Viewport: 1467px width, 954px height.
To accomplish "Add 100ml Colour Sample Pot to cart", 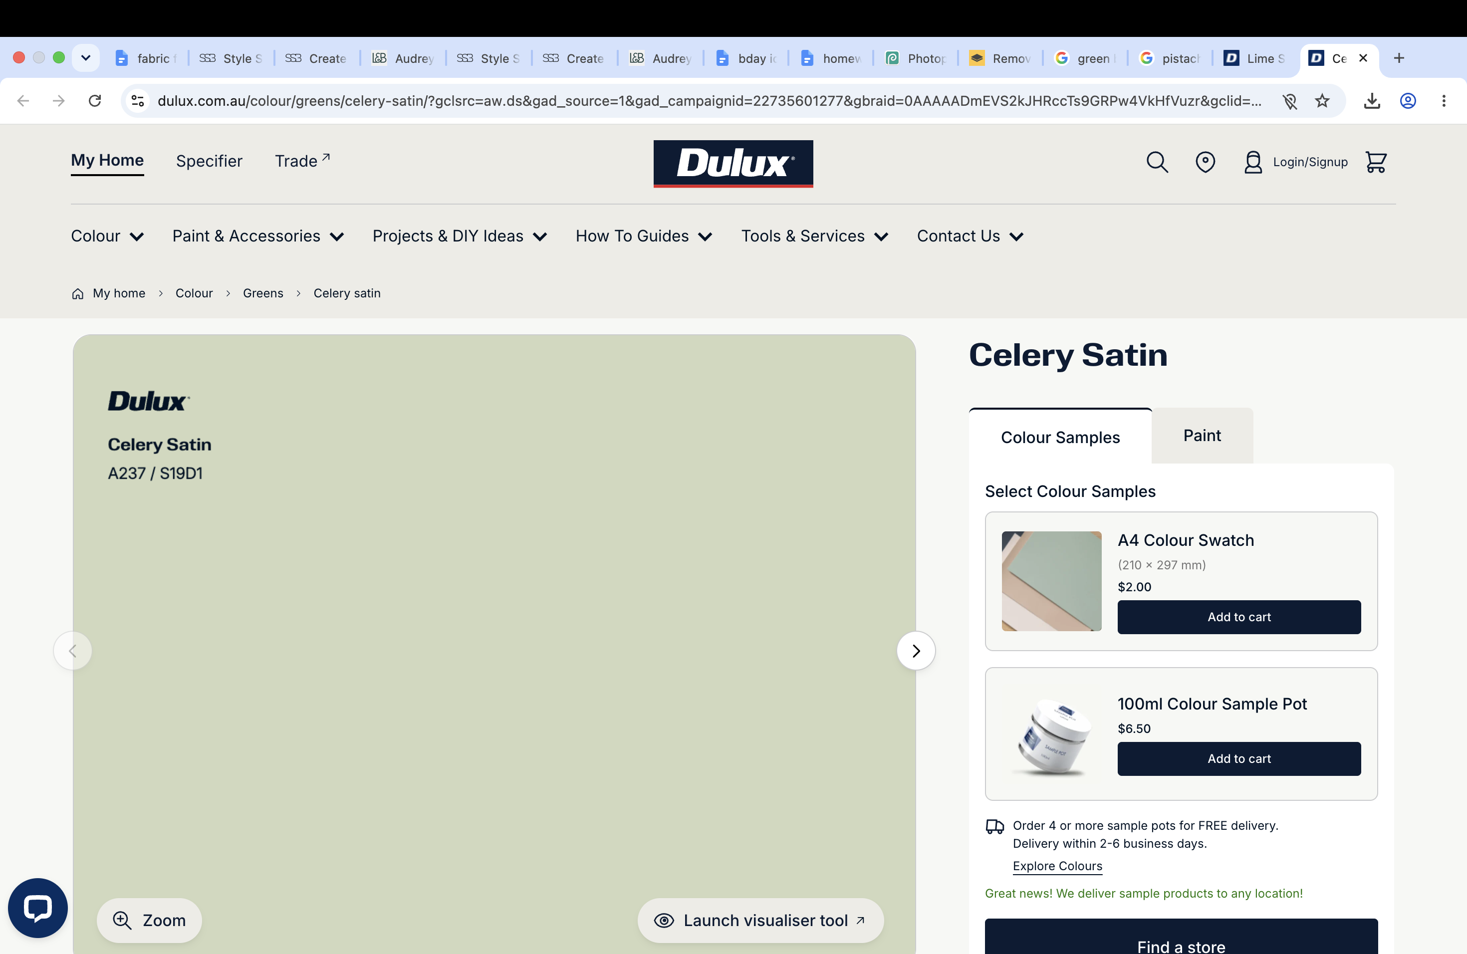I will pos(1239,758).
